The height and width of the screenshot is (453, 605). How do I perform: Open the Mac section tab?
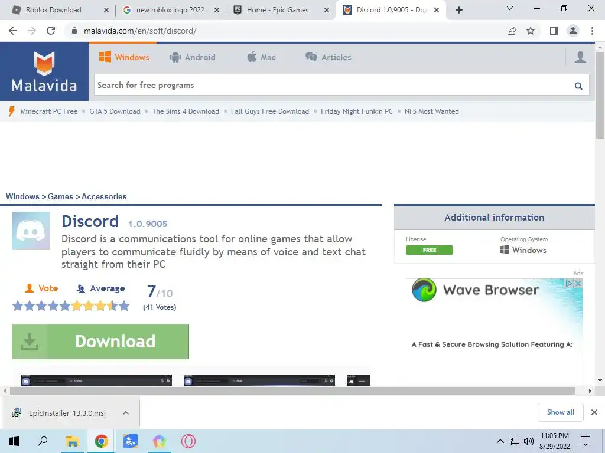pyautogui.click(x=261, y=57)
